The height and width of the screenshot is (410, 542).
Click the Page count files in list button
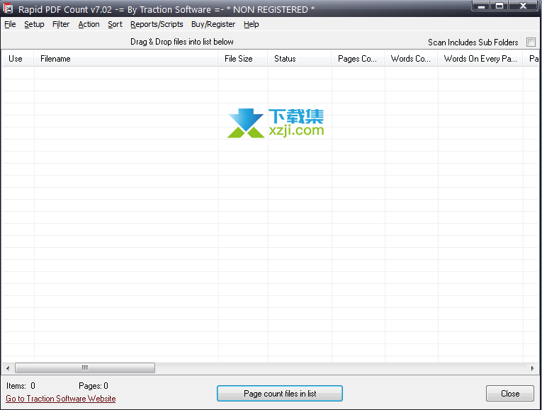coord(280,394)
